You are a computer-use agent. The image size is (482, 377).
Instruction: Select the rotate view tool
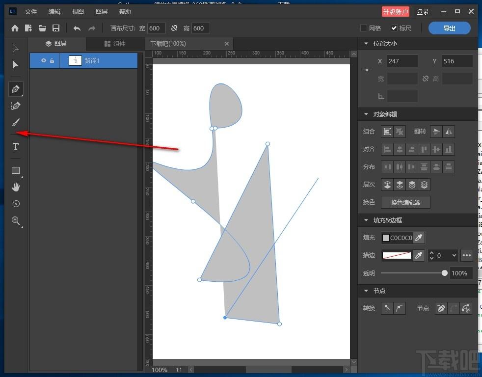click(x=16, y=204)
